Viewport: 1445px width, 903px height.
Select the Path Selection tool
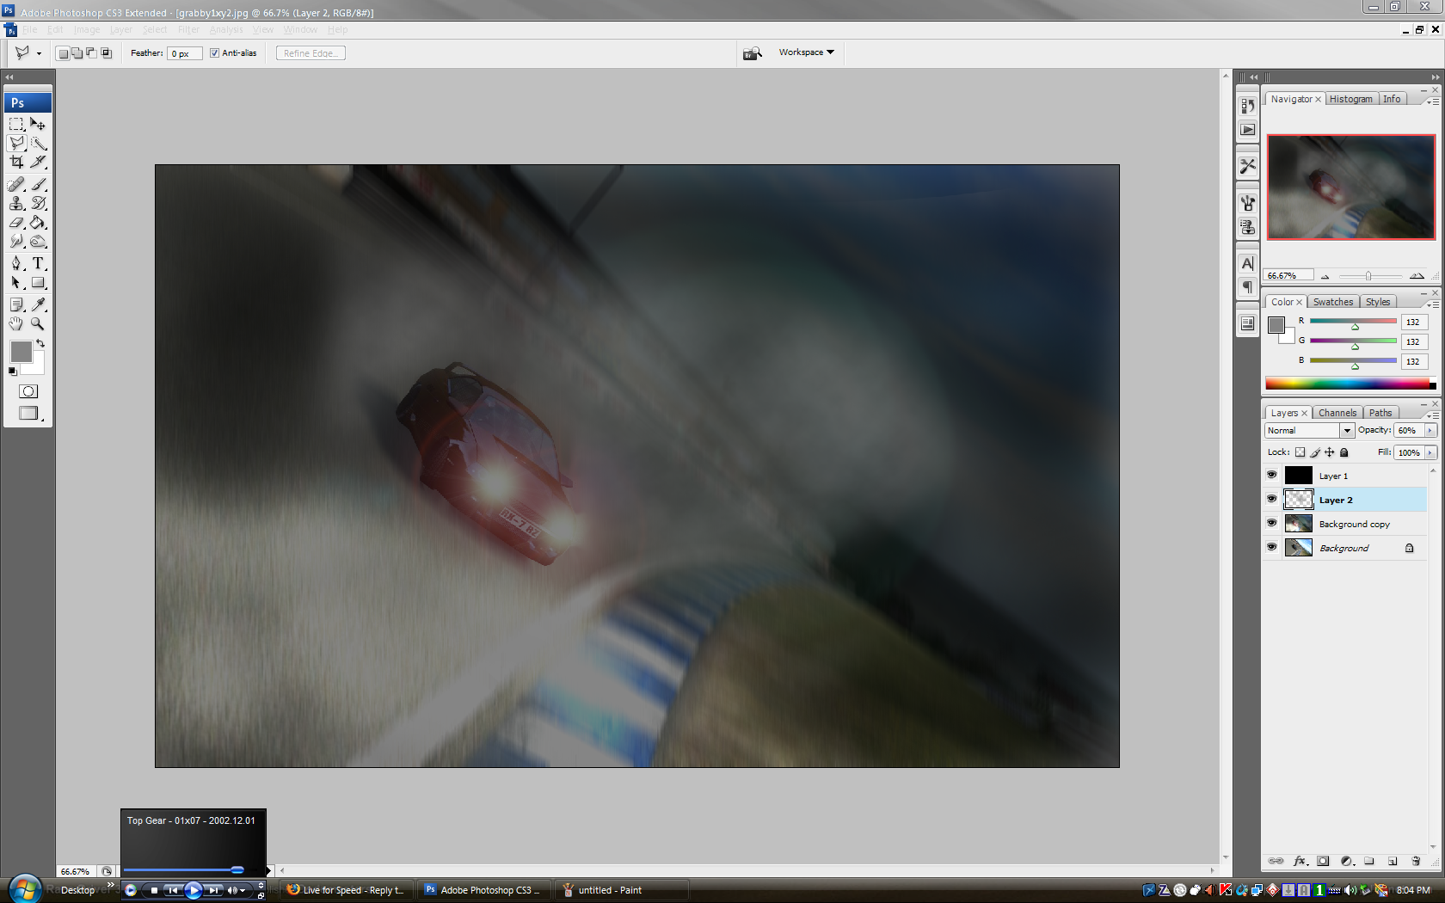16,282
